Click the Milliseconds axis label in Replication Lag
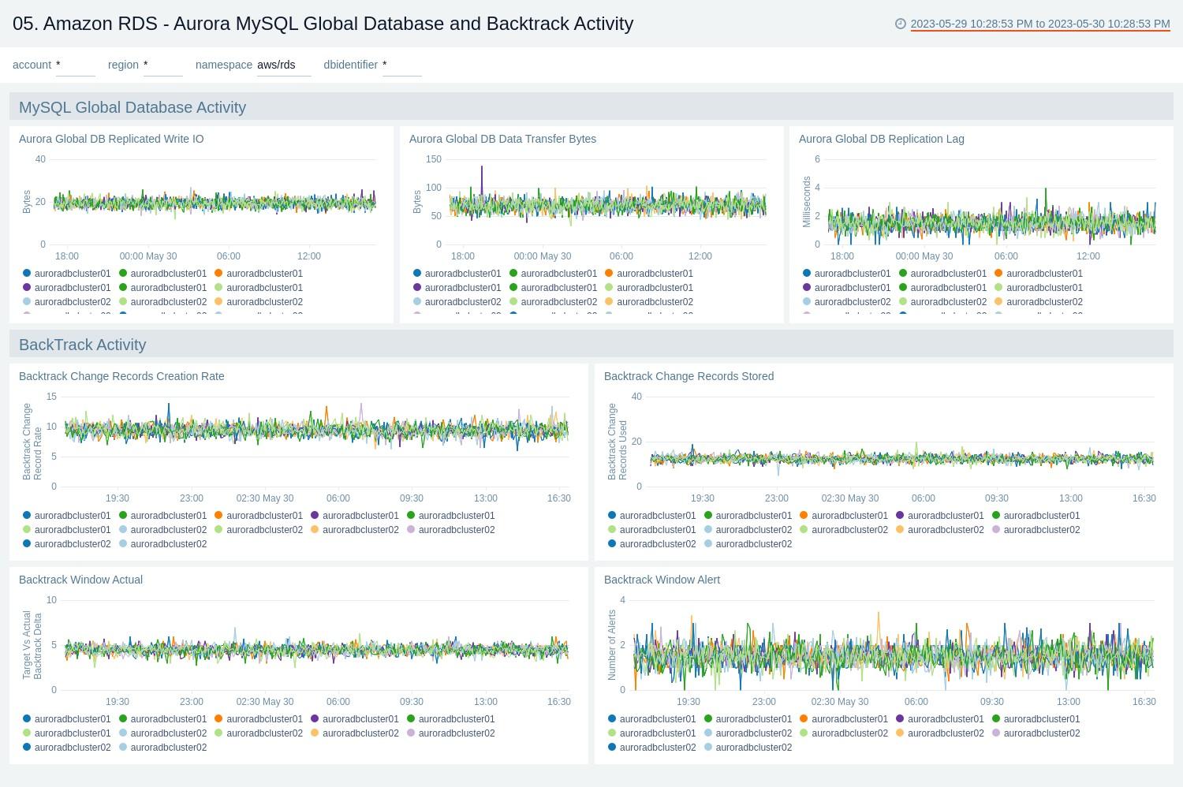Screen dimensions: 1183x787 (x=807, y=202)
